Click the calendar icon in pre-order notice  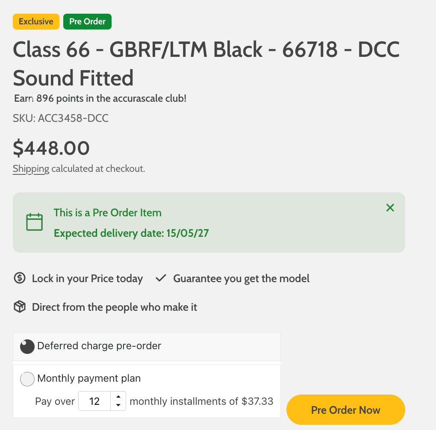(x=35, y=222)
